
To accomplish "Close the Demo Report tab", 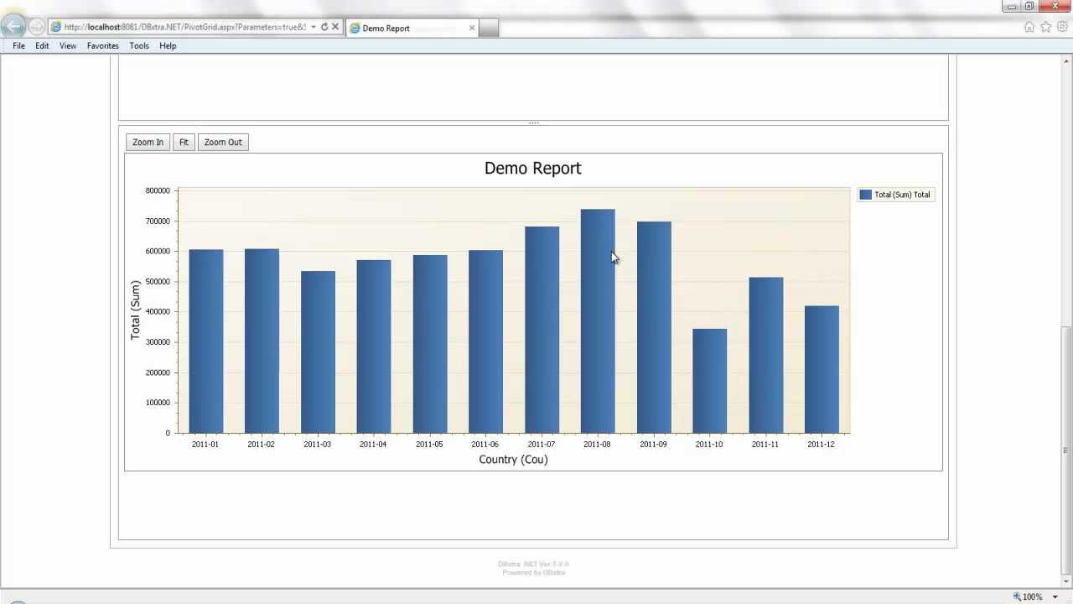I will pos(472,28).
